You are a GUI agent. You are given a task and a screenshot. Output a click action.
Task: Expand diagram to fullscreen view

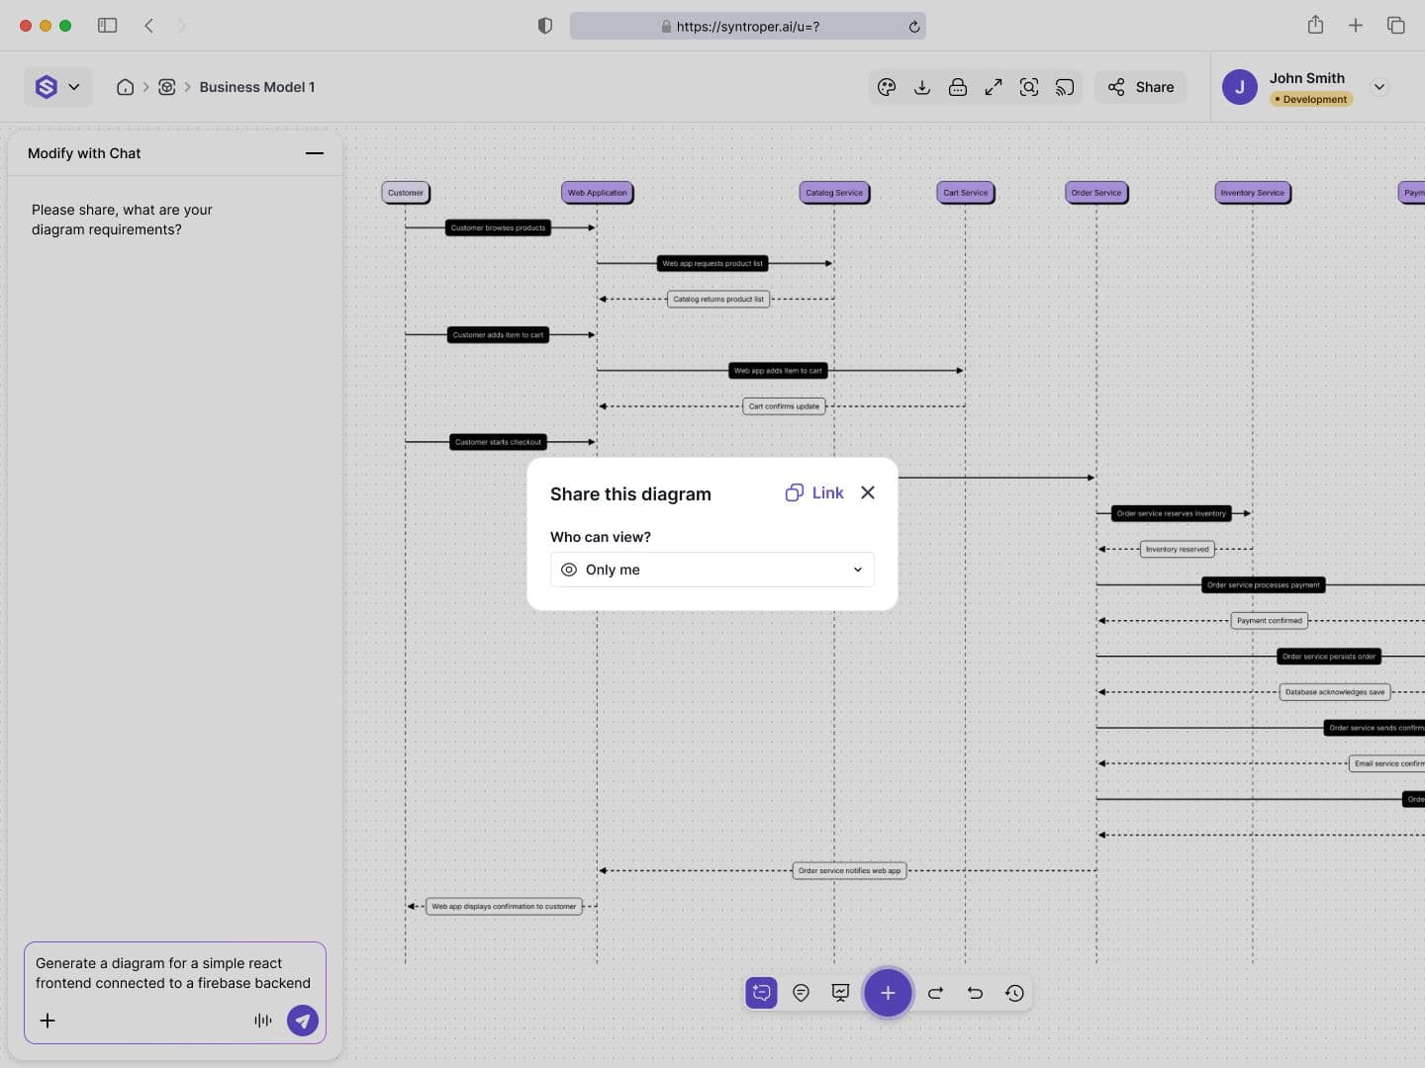click(x=994, y=87)
